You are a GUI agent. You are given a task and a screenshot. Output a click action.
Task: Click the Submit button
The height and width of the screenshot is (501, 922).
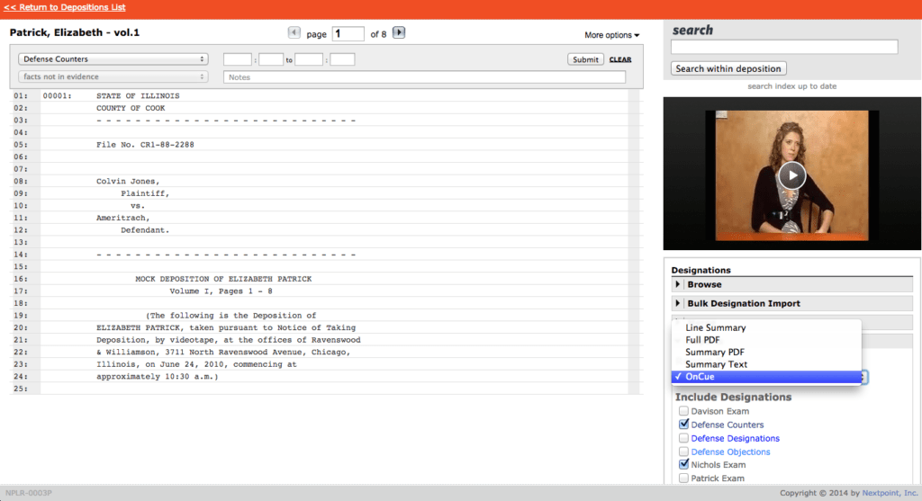(585, 59)
